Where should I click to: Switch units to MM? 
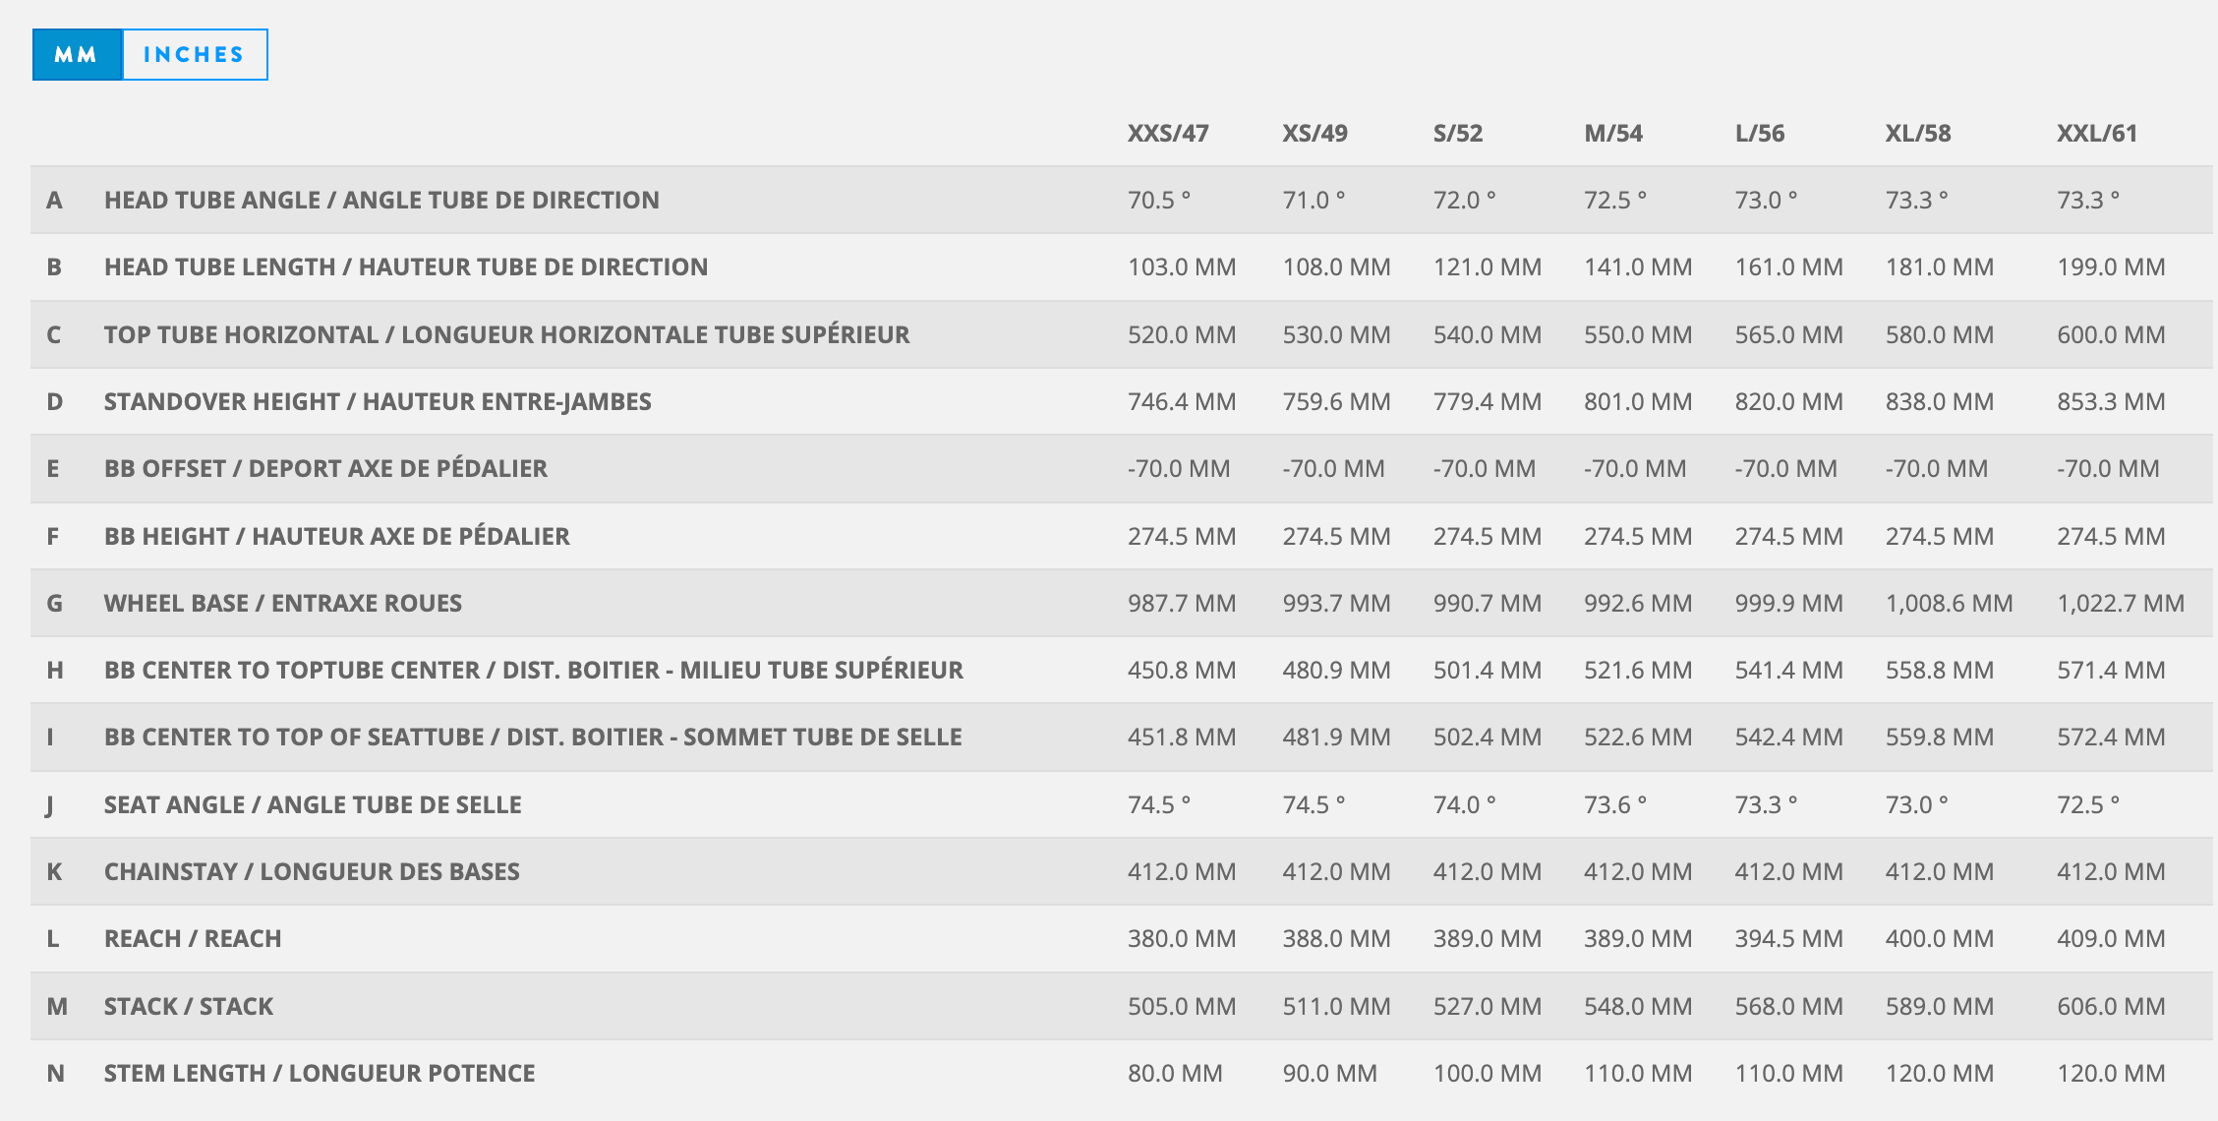click(x=77, y=55)
